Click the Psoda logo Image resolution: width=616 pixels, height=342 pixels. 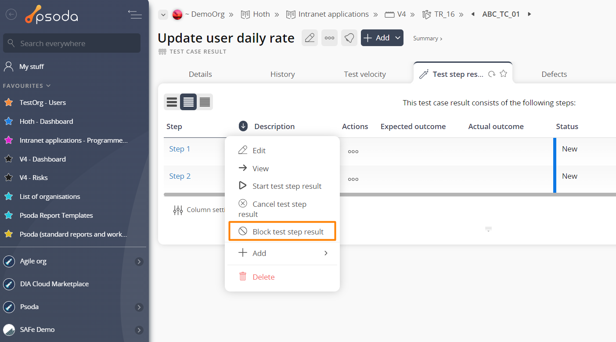point(51,14)
